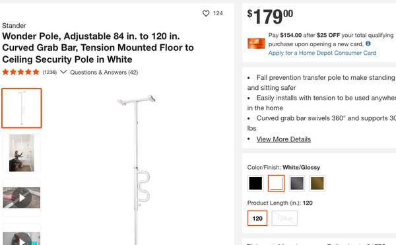Select the white pole thumbnail image
The height and width of the screenshot is (245, 396).
(22, 108)
